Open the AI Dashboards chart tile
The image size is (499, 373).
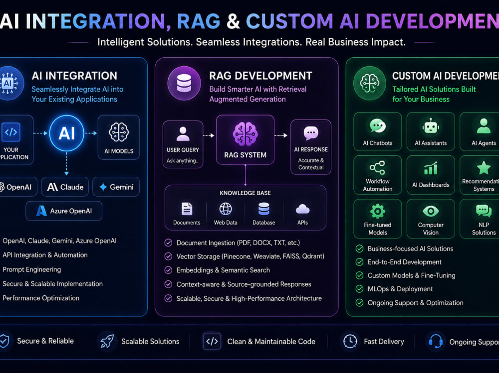pos(431,175)
